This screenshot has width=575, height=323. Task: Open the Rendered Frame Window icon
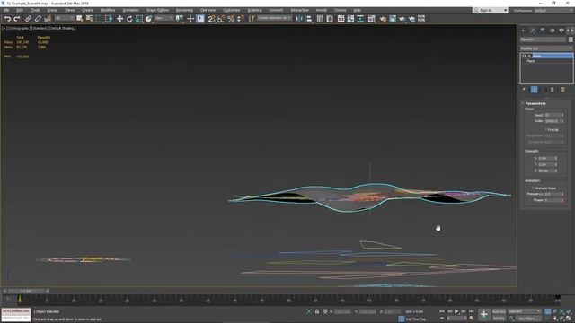coord(393,19)
